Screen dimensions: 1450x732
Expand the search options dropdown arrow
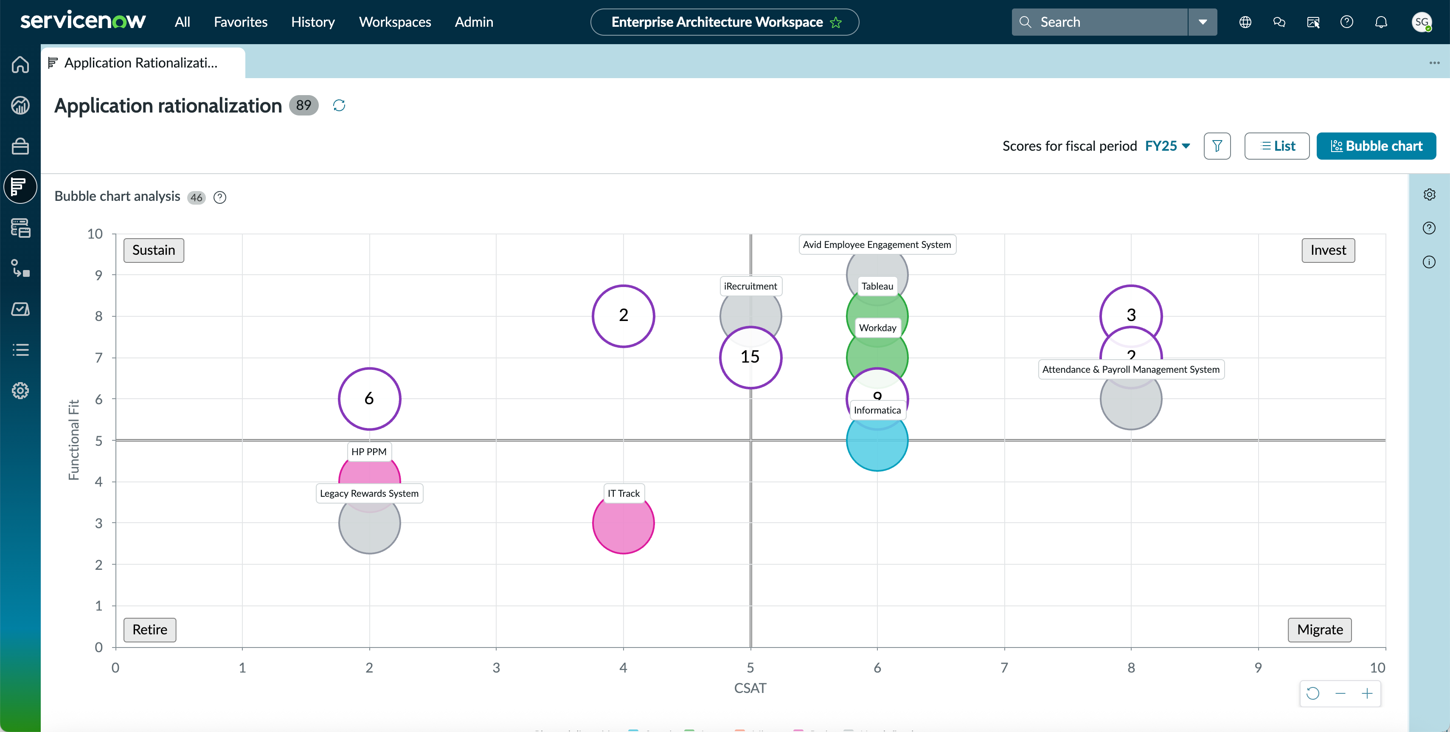[1203, 22]
